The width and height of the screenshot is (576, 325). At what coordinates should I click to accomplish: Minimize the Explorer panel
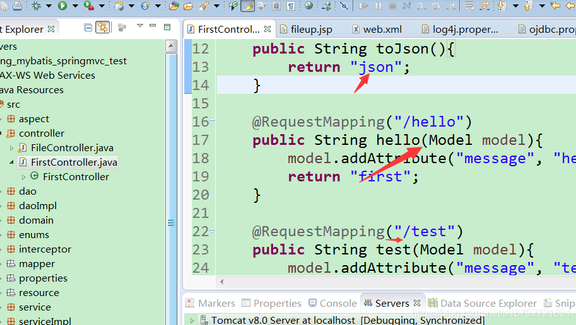click(153, 26)
